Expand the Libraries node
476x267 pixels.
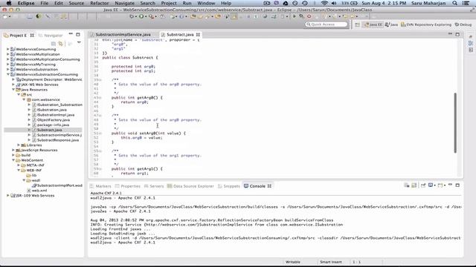point(19,145)
